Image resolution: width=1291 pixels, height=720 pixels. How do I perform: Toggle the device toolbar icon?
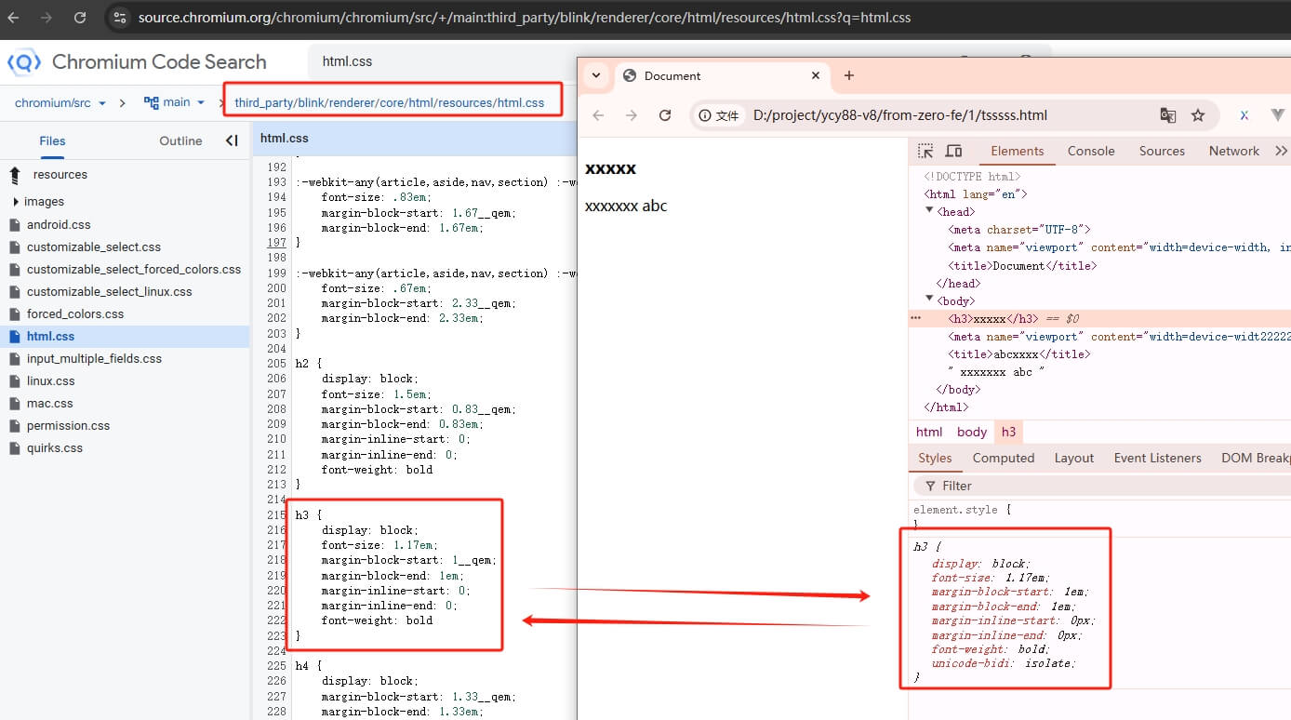pyautogui.click(x=953, y=151)
